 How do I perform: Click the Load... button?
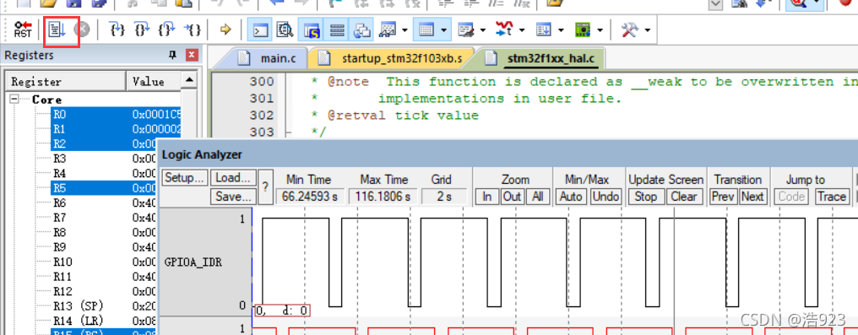pyautogui.click(x=233, y=177)
